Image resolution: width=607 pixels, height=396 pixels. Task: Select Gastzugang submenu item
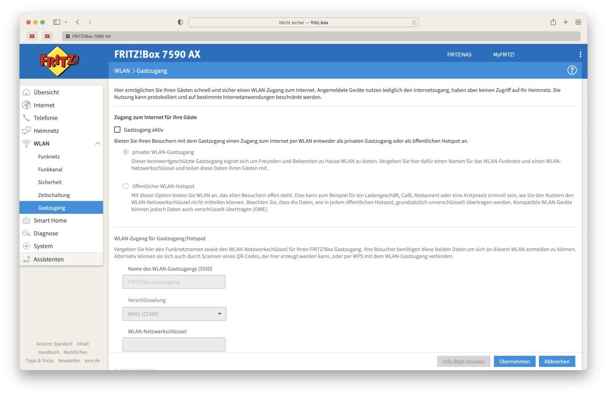[x=61, y=208]
